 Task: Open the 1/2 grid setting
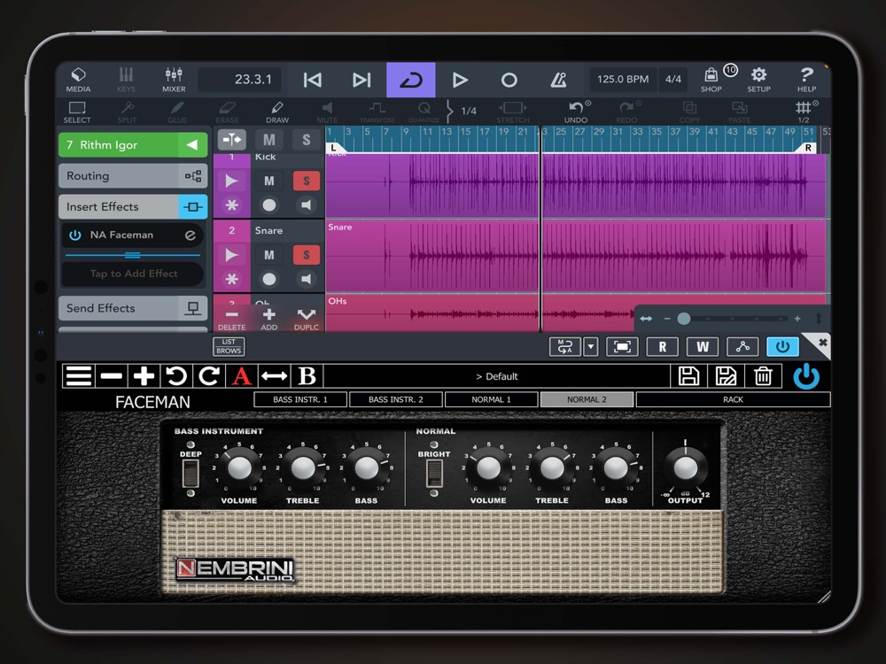[804, 112]
